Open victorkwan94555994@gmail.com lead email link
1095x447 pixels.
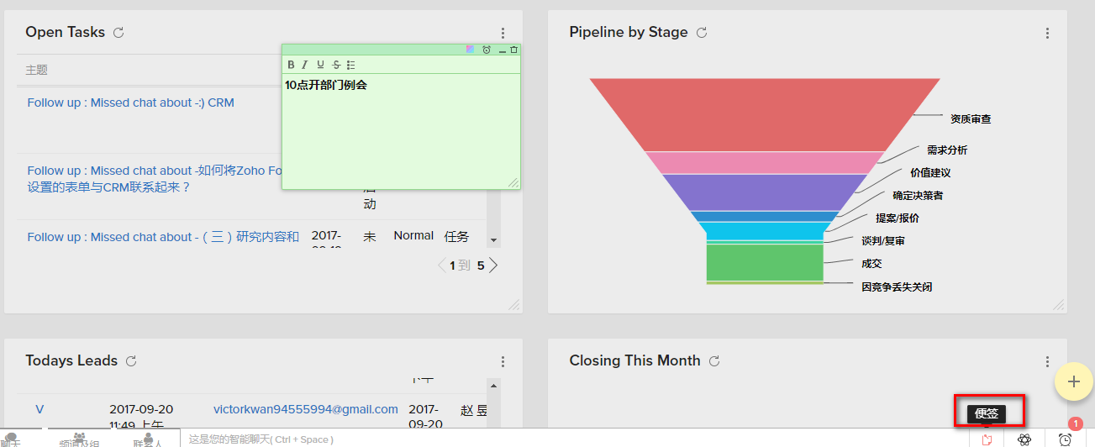click(305, 409)
